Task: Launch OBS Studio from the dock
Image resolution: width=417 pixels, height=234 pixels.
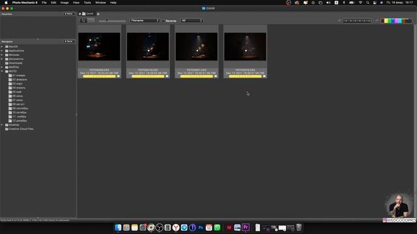Action: click(x=159, y=227)
